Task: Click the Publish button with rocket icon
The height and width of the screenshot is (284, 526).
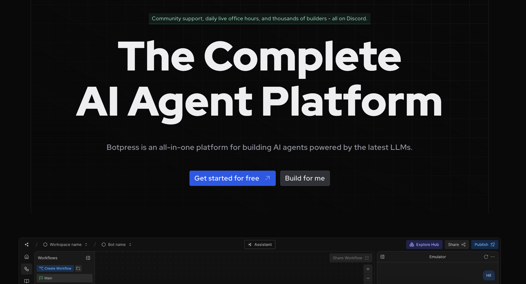Action: pyautogui.click(x=484, y=244)
